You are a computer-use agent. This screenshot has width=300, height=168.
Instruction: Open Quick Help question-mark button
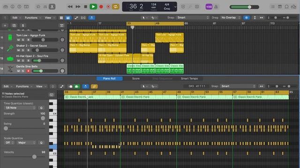(x=19, y=7)
